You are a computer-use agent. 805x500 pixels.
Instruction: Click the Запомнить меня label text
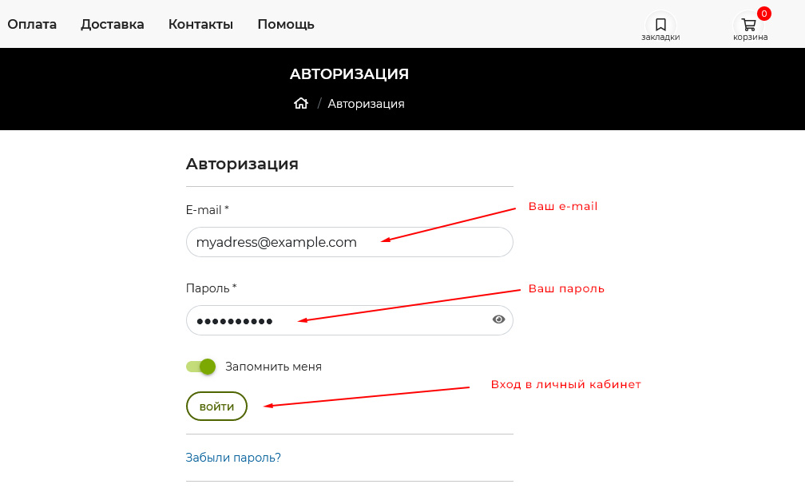[273, 367]
